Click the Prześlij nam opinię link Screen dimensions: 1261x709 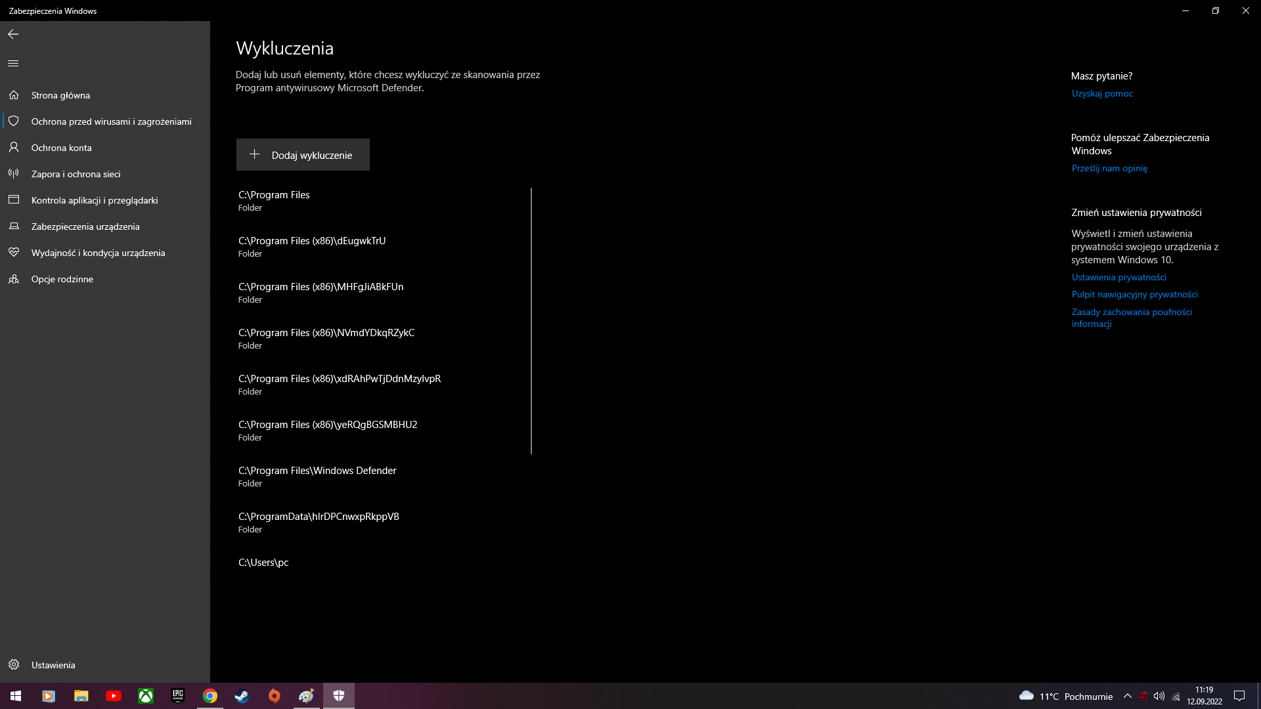tap(1109, 169)
